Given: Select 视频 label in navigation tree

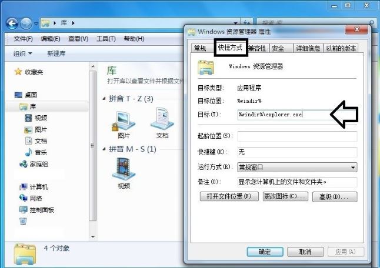Looking at the screenshot, I should [41, 118].
